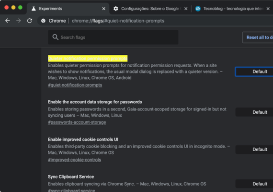Close the Tecnoblog tab
The height and width of the screenshot is (192, 273).
point(268,9)
